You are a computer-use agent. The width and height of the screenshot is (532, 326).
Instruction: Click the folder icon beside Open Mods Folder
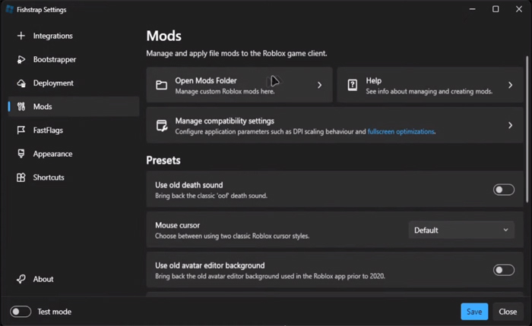[x=161, y=86]
